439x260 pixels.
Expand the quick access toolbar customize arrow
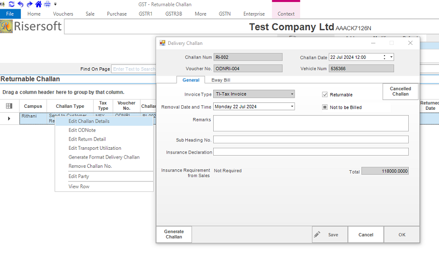pyautogui.click(x=55, y=4)
